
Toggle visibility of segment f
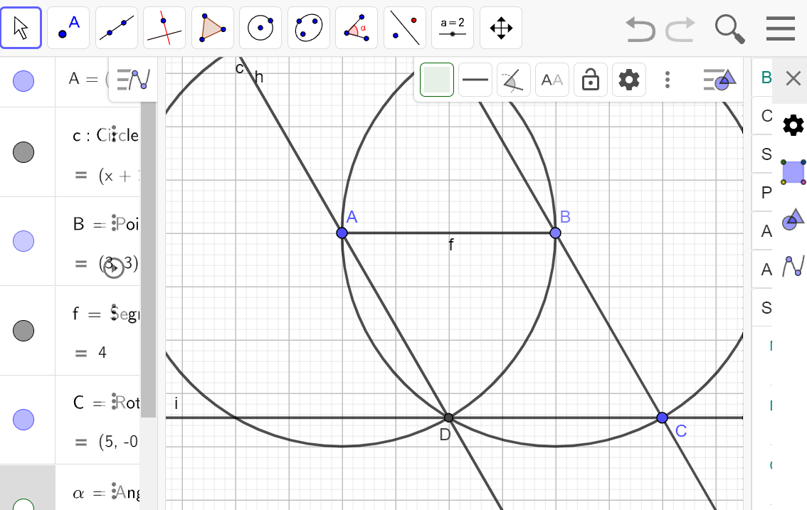[23, 330]
